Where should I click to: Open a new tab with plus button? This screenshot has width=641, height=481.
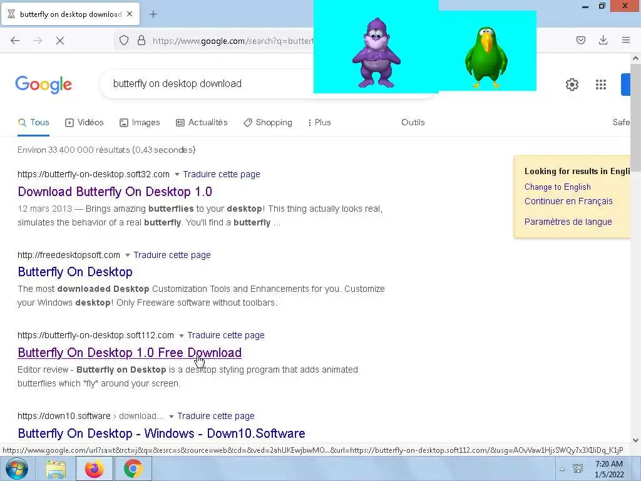[153, 14]
